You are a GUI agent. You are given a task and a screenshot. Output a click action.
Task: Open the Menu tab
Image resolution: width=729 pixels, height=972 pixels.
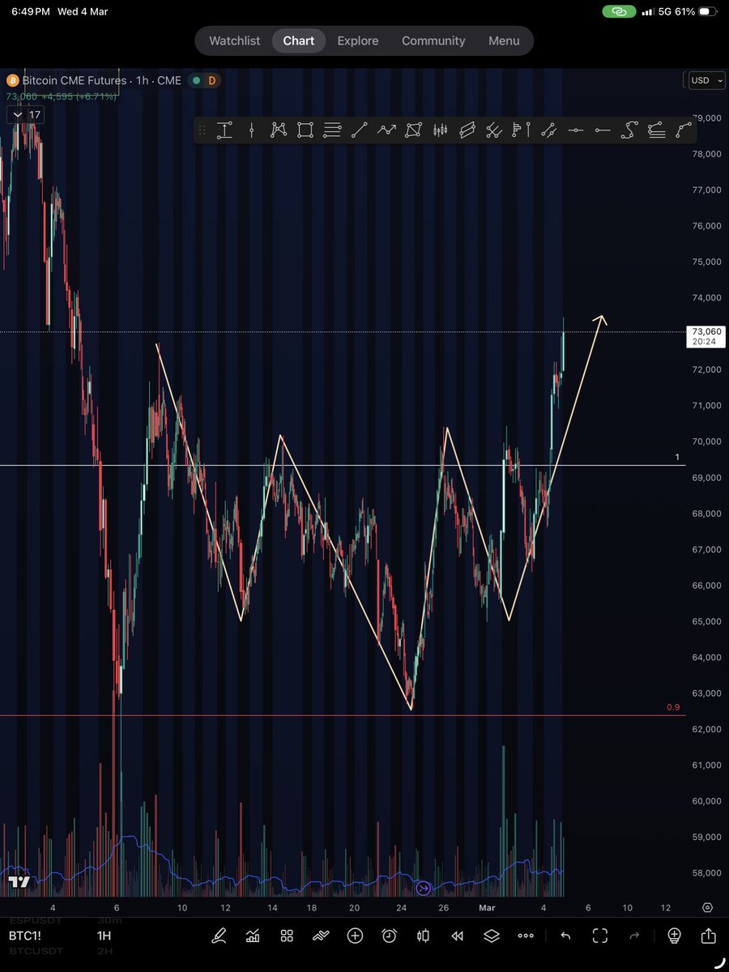pos(504,40)
